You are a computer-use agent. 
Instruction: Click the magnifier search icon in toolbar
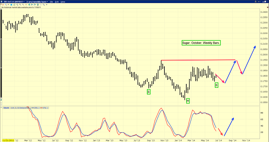pyautogui.click(x=6, y=5)
